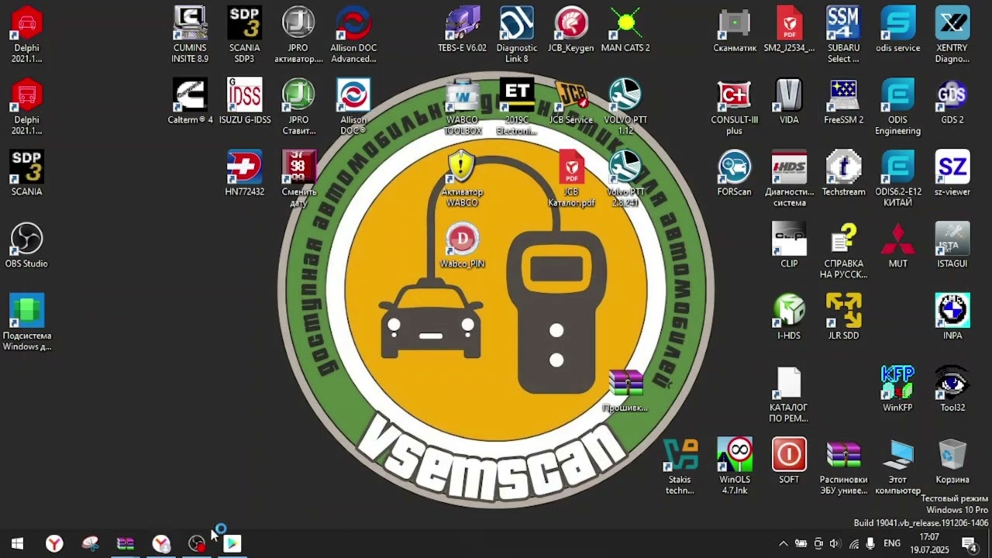Open the FORScan shortcut

[735, 174]
